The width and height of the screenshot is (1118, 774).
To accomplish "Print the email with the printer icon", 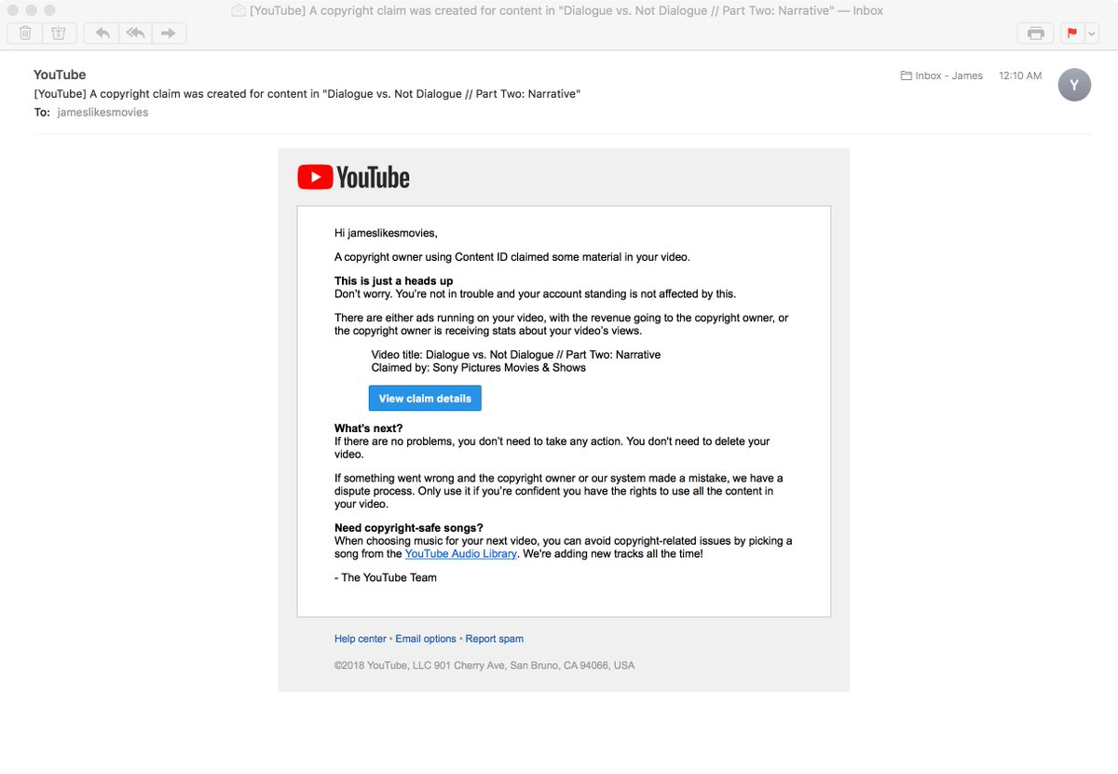I will point(1035,33).
